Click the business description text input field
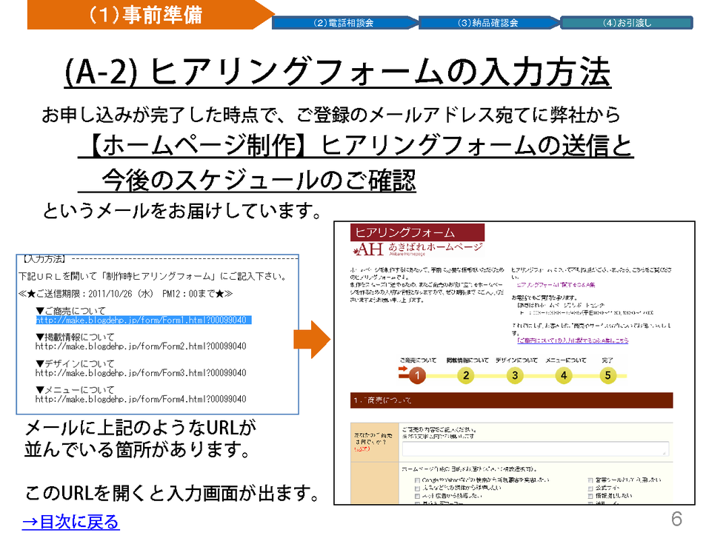 tap(535, 449)
